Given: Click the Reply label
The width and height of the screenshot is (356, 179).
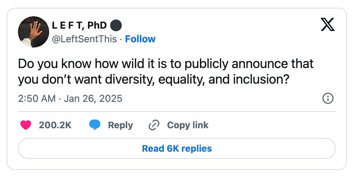Looking at the screenshot, I should [120, 125].
